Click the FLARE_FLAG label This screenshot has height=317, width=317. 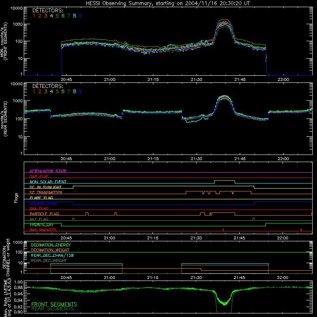click(41, 198)
